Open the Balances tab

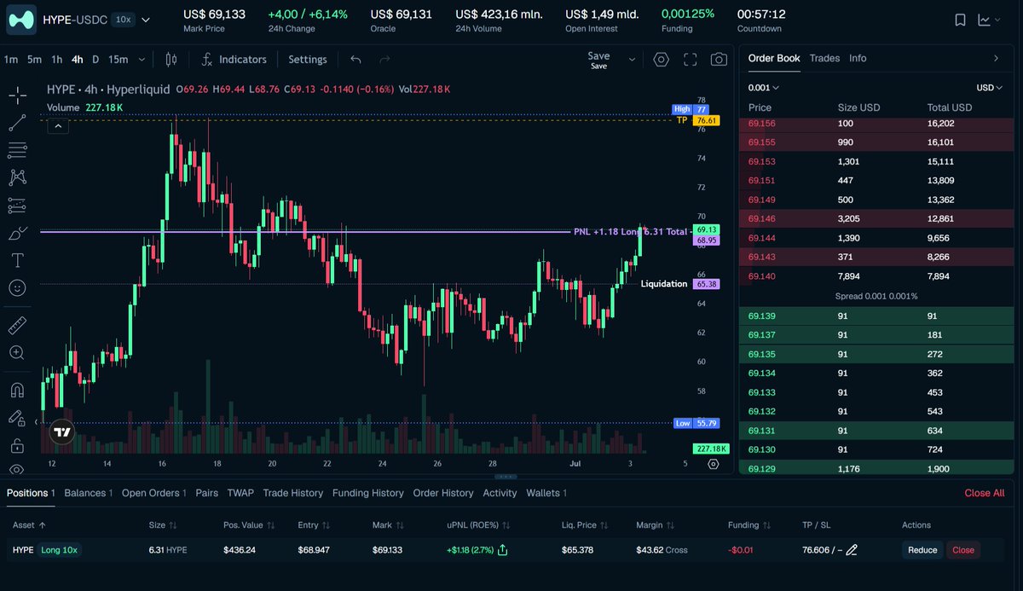pos(88,493)
